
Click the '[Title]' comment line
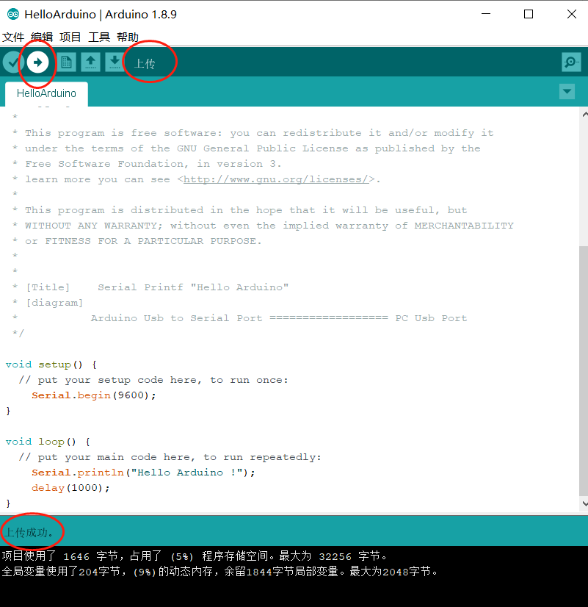click(150, 287)
